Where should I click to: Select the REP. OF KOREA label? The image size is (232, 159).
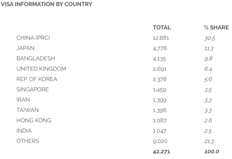(37, 79)
